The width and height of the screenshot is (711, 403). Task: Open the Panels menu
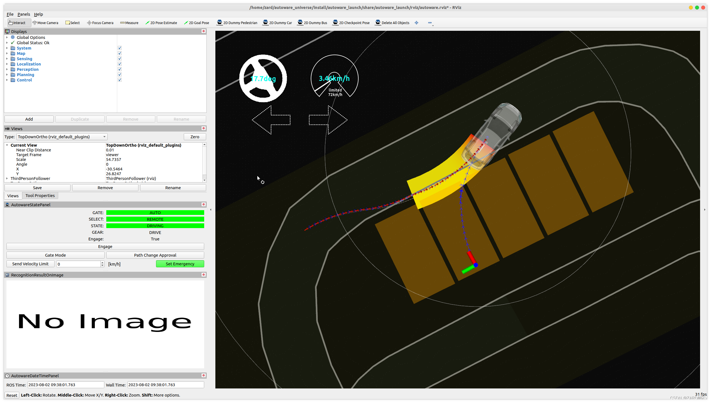click(x=23, y=14)
